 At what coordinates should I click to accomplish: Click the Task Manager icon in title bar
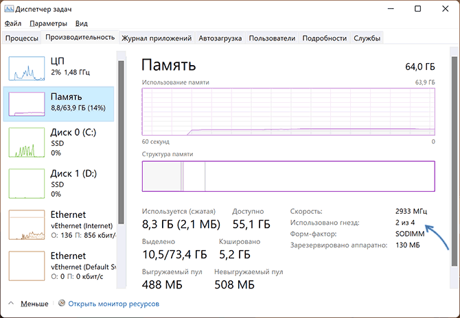8,9
